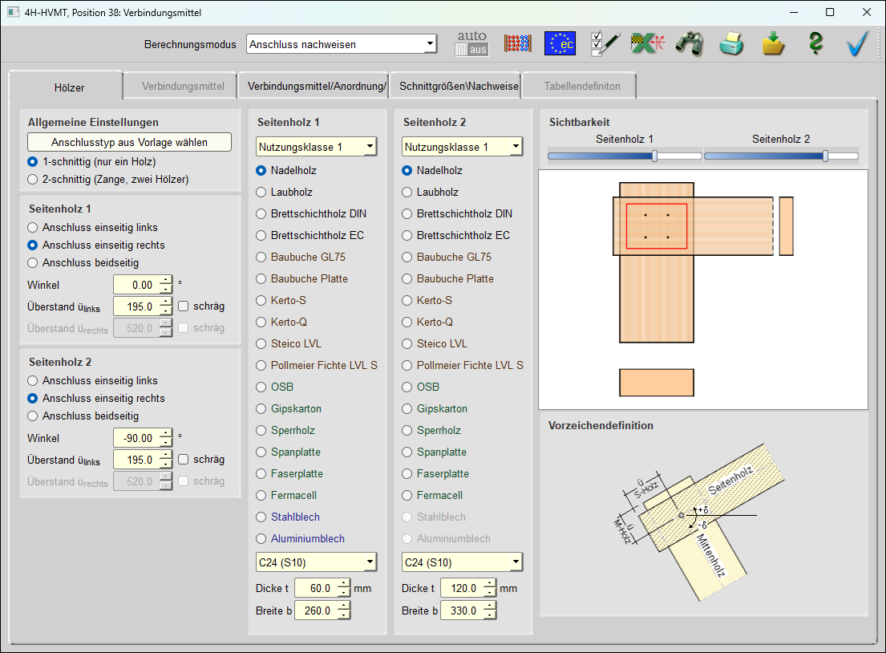Enable schräg checkbox for Seitenholz 1 Überstand links
Screen dimensions: 886x653
183,306
